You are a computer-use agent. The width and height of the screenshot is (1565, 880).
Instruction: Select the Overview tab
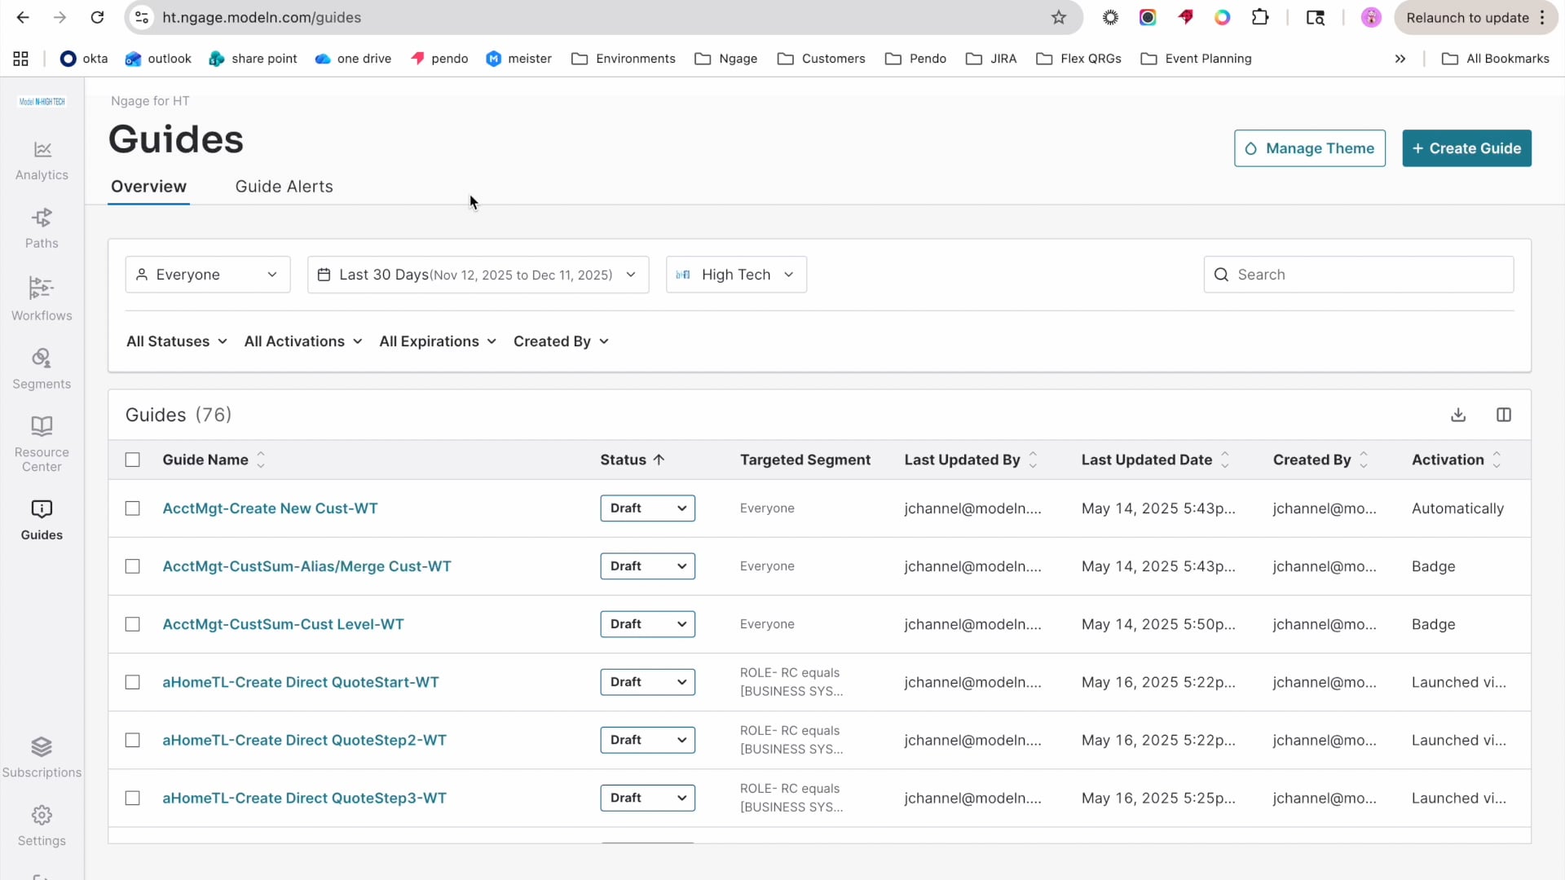pyautogui.click(x=148, y=187)
